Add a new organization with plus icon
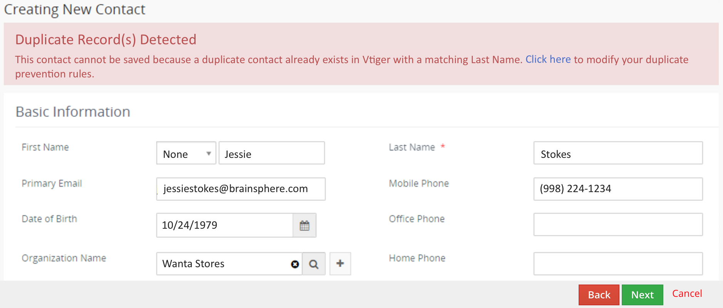The height and width of the screenshot is (308, 723). point(340,264)
